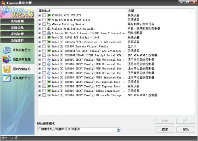Click the Intel LPC Interface device icon

coord(49,51)
